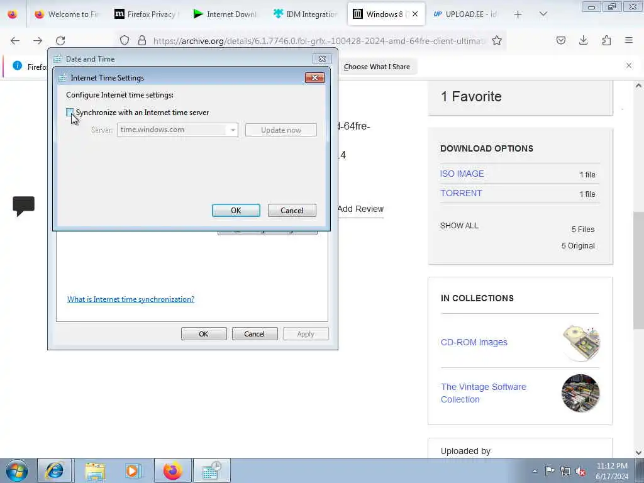The width and height of the screenshot is (644, 483).
Task: Click the Update now button
Action: point(281,130)
